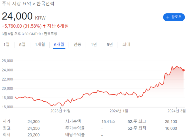Click the 3월 8일 오후 3:30 timestamp
The image size is (195, 139).
[x=21, y=34]
